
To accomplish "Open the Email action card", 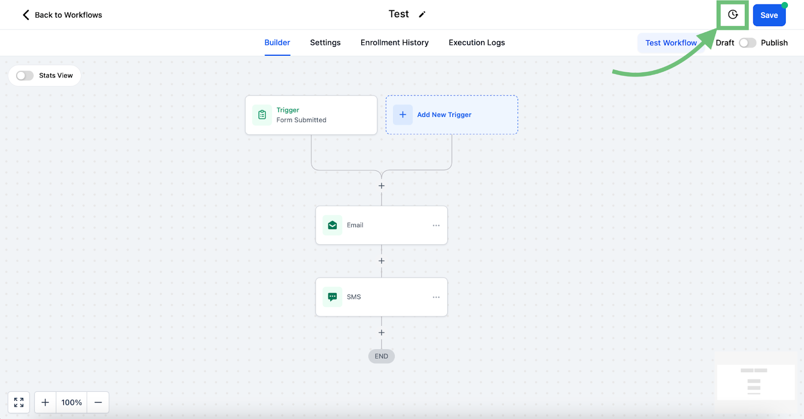I will [x=381, y=225].
